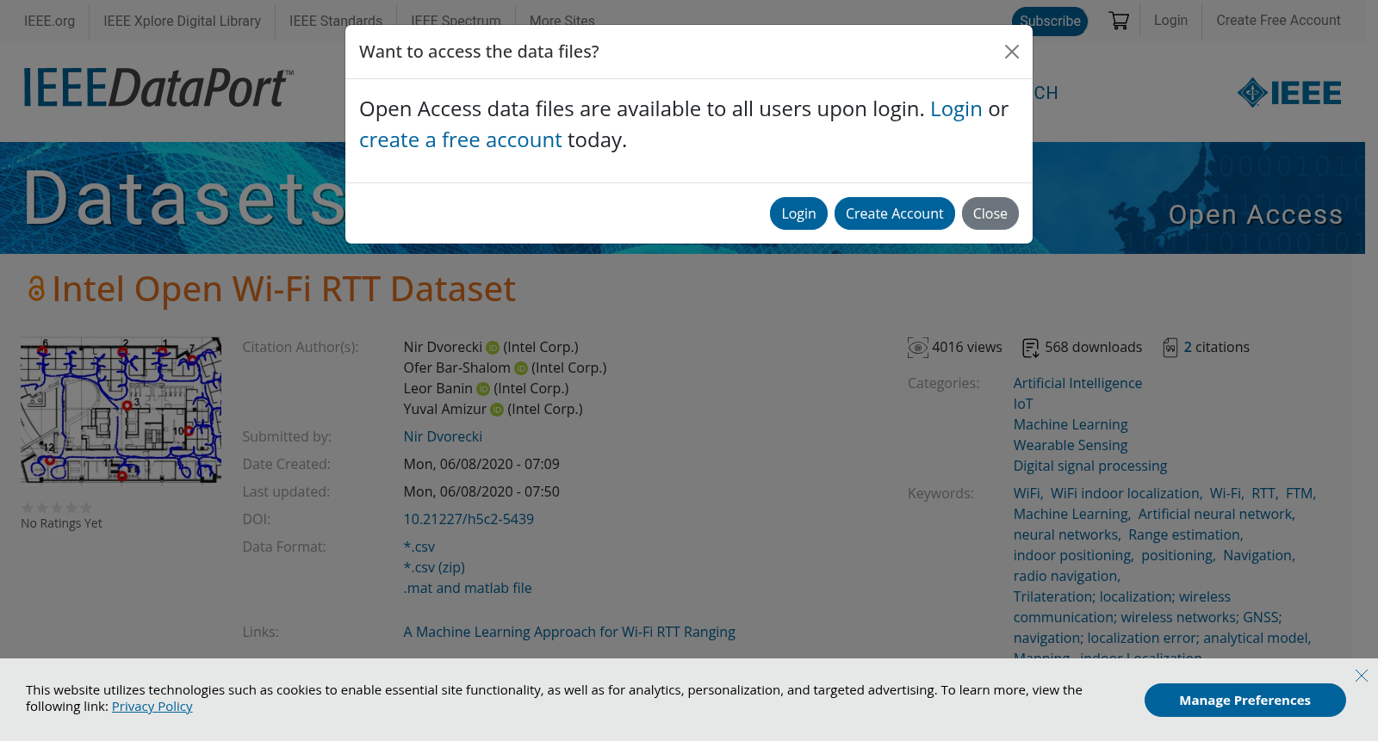This screenshot has height=741, width=1378.
Task: Click the IEEE logo at top right
Action: [1289, 93]
